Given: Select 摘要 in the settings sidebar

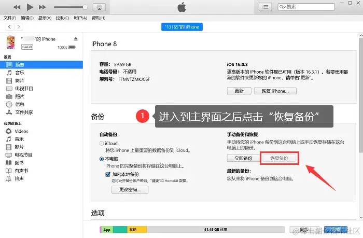Looking at the screenshot, I should coord(41,65).
